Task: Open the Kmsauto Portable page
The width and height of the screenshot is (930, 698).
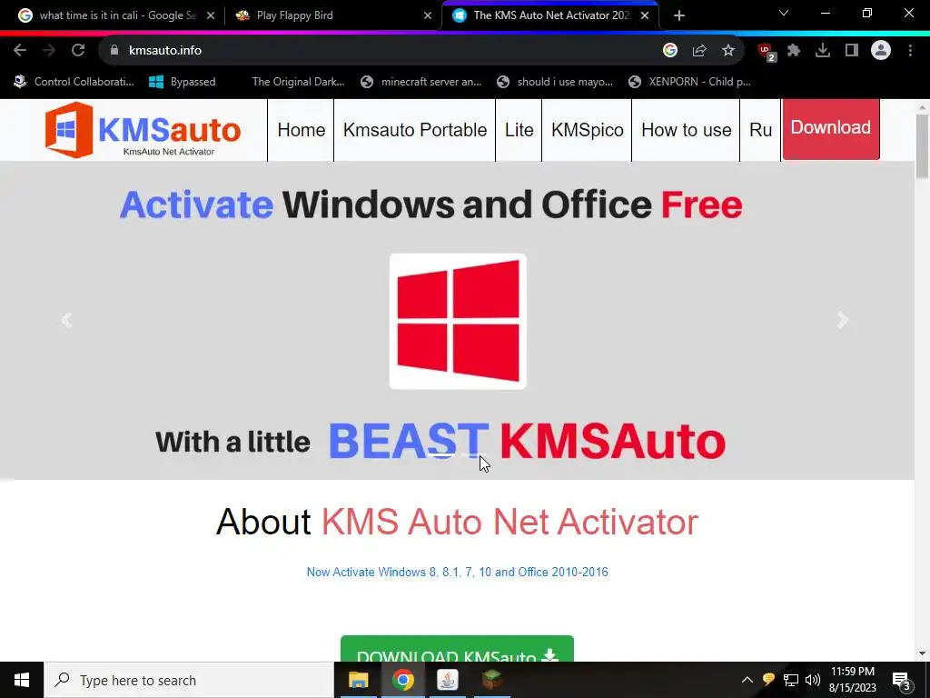Action: (414, 130)
